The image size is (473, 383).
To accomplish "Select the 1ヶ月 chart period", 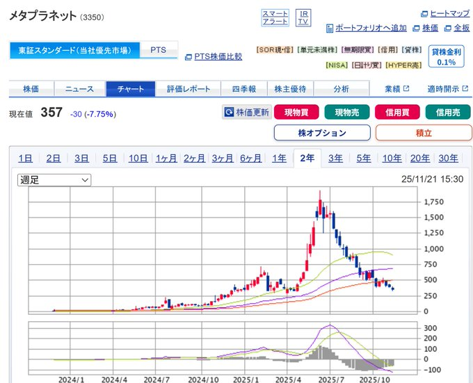I will (166, 158).
